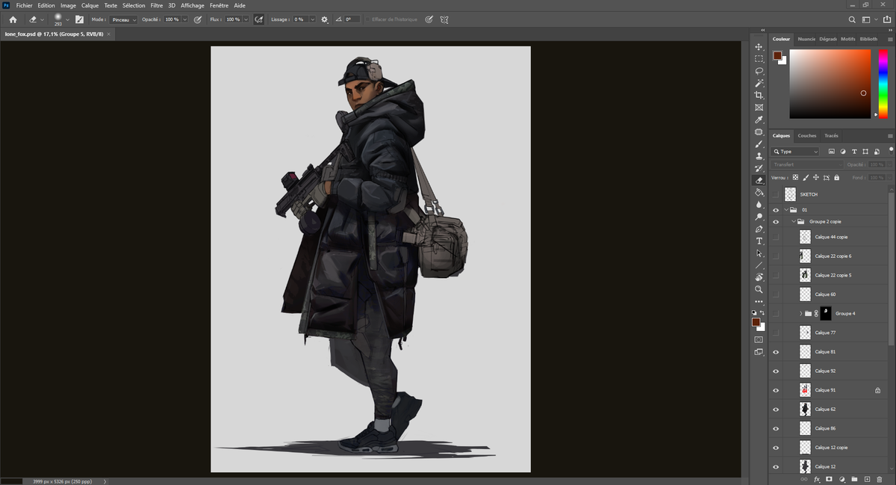Switch to the Tracés tab
Screen dimensions: 896x485
tap(831, 136)
